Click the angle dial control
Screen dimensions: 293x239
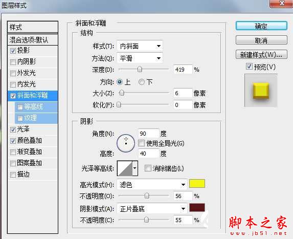coord(126,143)
